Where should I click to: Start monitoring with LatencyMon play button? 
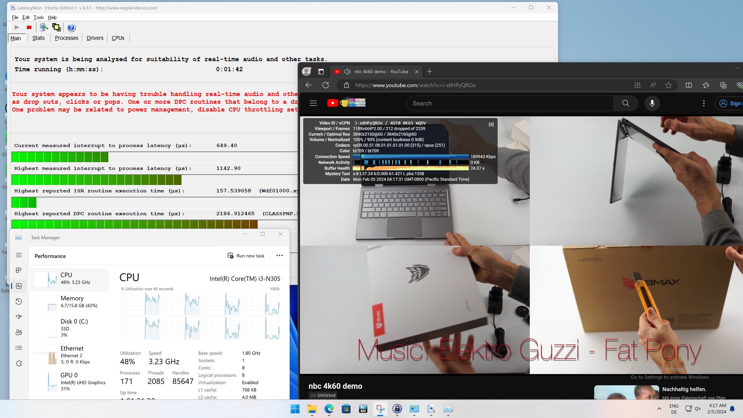click(17, 27)
